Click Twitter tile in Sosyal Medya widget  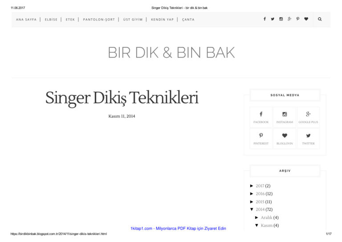point(308,139)
